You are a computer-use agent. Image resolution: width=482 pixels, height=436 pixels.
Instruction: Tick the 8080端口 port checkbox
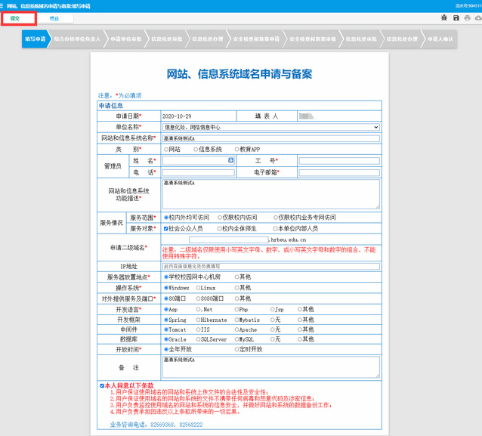(198, 298)
